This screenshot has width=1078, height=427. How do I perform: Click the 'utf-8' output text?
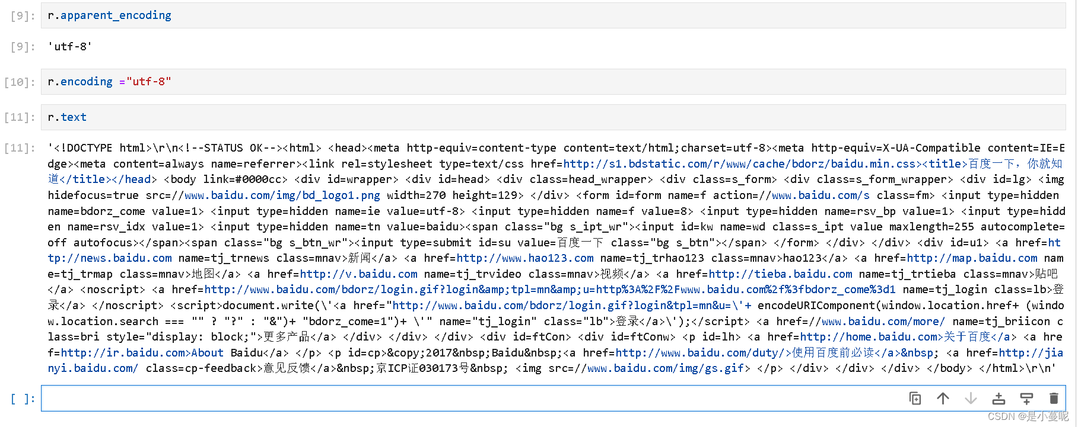(70, 46)
